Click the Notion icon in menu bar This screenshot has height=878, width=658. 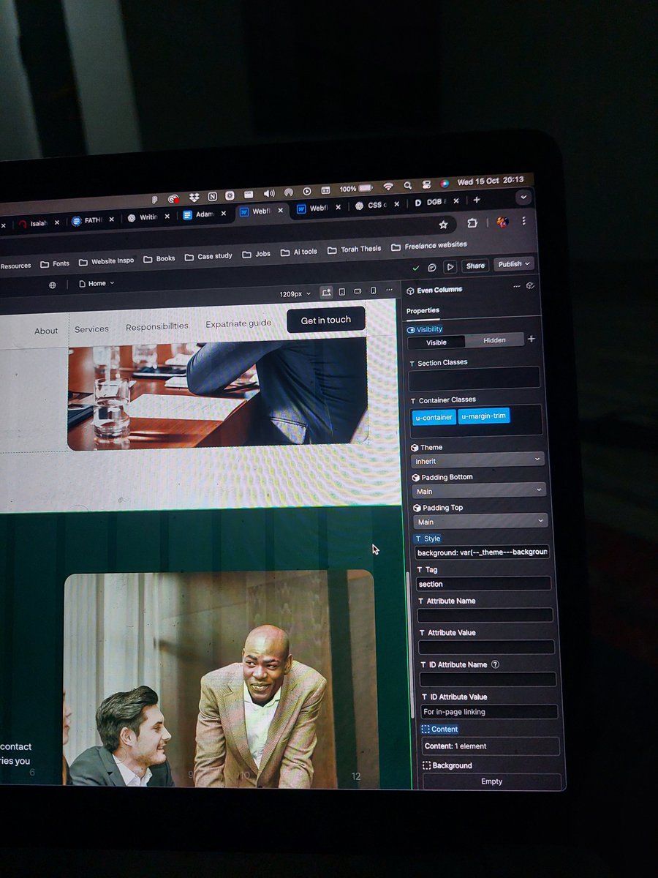point(212,197)
